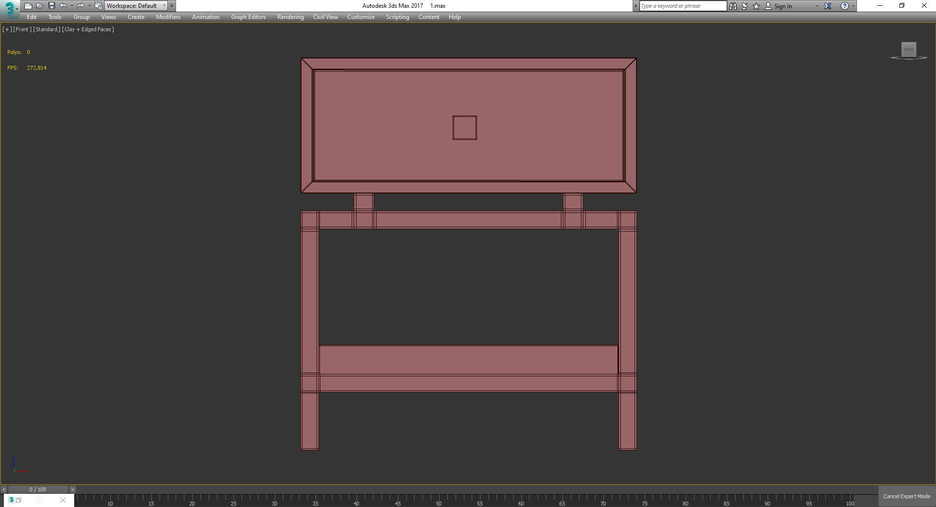
Task: Open the Rendering menu
Action: [x=291, y=17]
